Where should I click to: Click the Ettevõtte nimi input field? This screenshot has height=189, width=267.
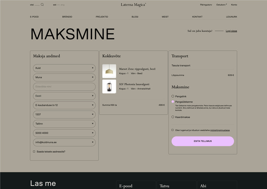click(x=64, y=86)
